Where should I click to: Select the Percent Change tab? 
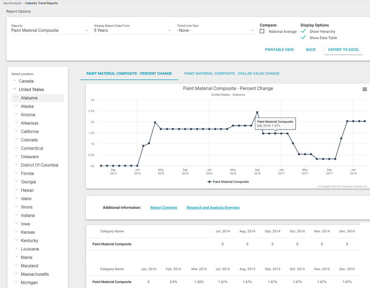129,73
